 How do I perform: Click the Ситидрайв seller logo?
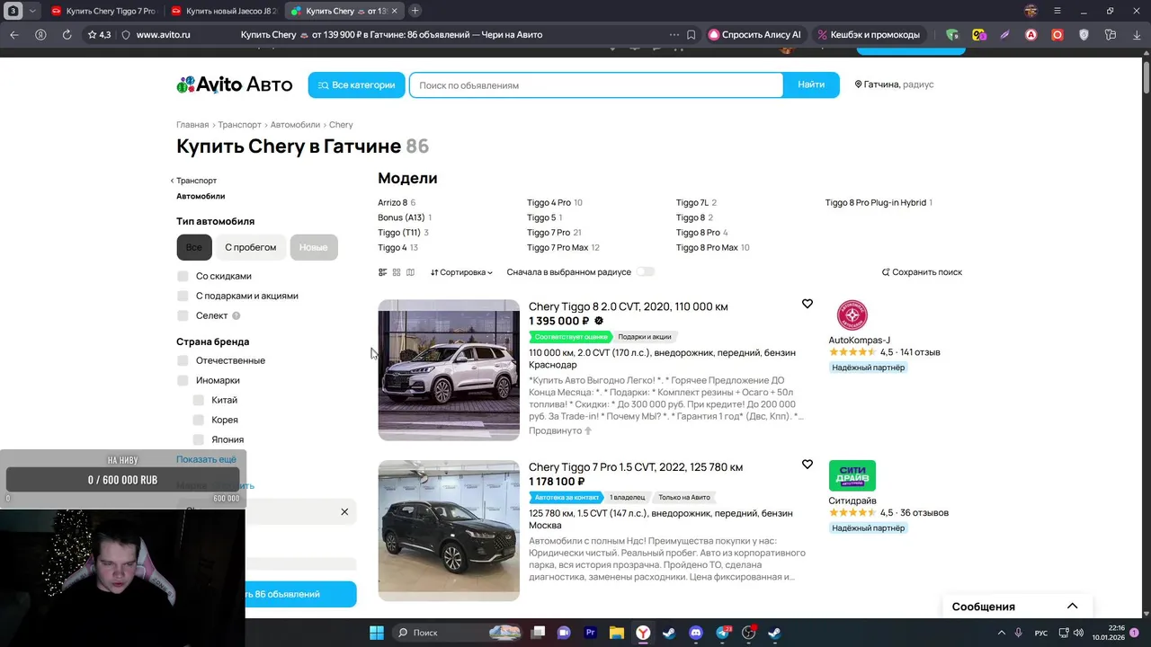point(852,475)
